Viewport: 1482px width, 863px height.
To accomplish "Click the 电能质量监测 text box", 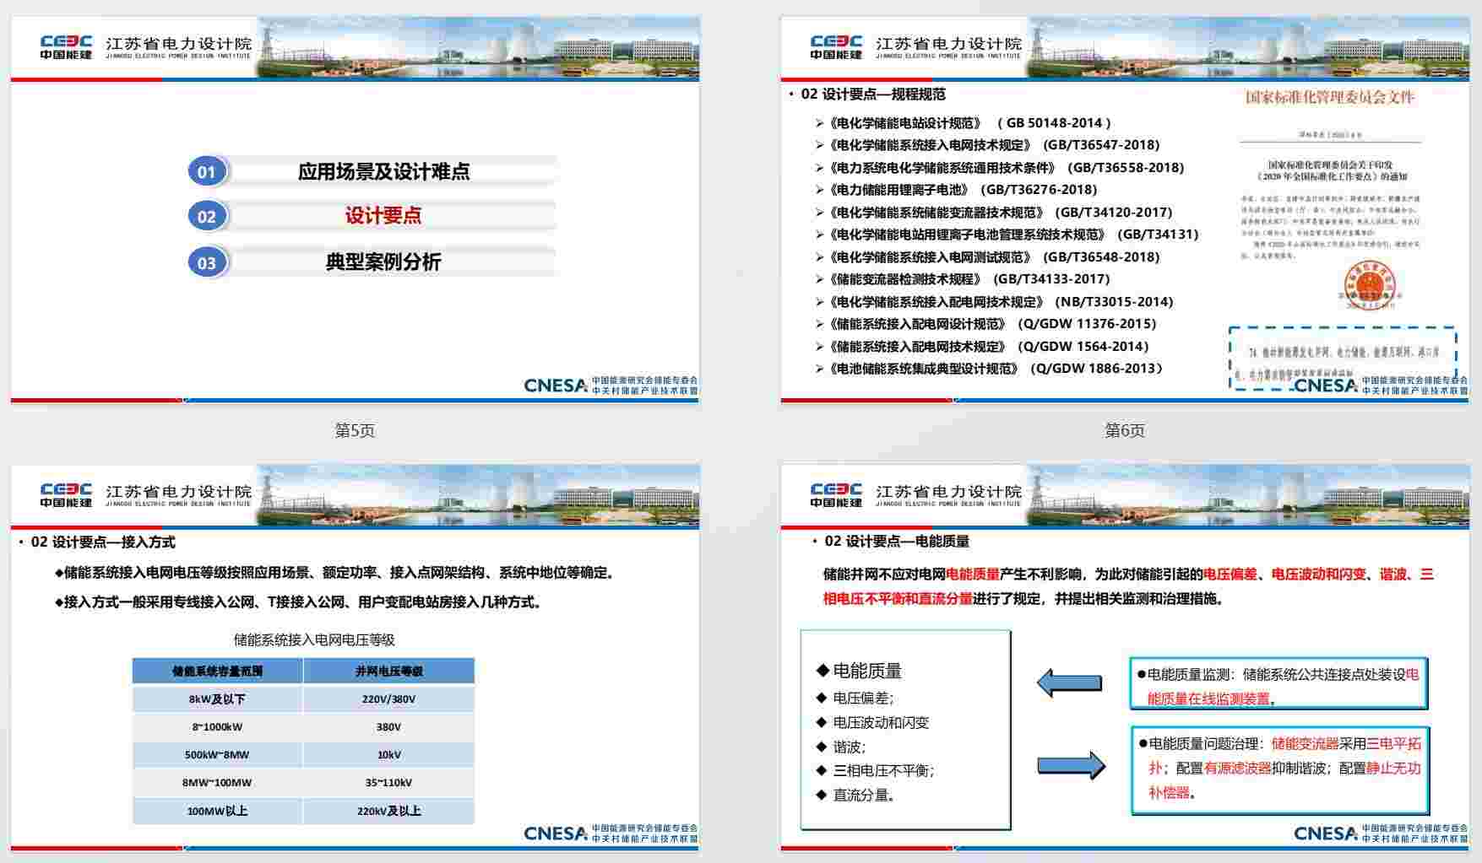I will [1278, 685].
